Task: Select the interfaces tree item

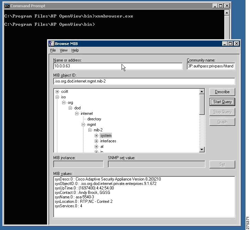Action: pyautogui.click(x=108, y=141)
